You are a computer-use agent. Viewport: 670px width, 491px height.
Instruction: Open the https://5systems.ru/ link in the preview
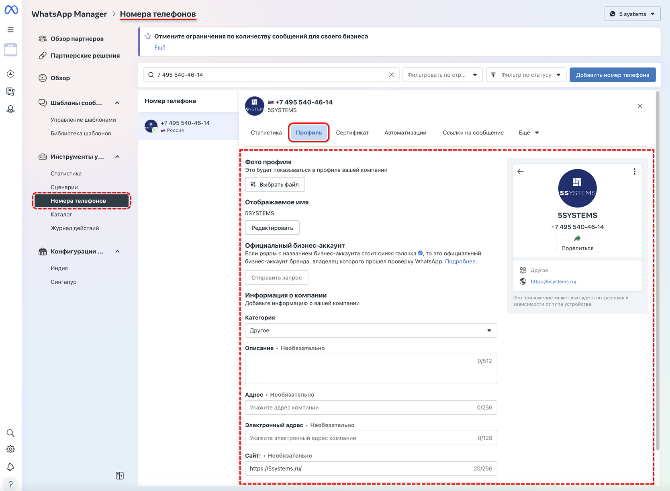click(x=554, y=281)
